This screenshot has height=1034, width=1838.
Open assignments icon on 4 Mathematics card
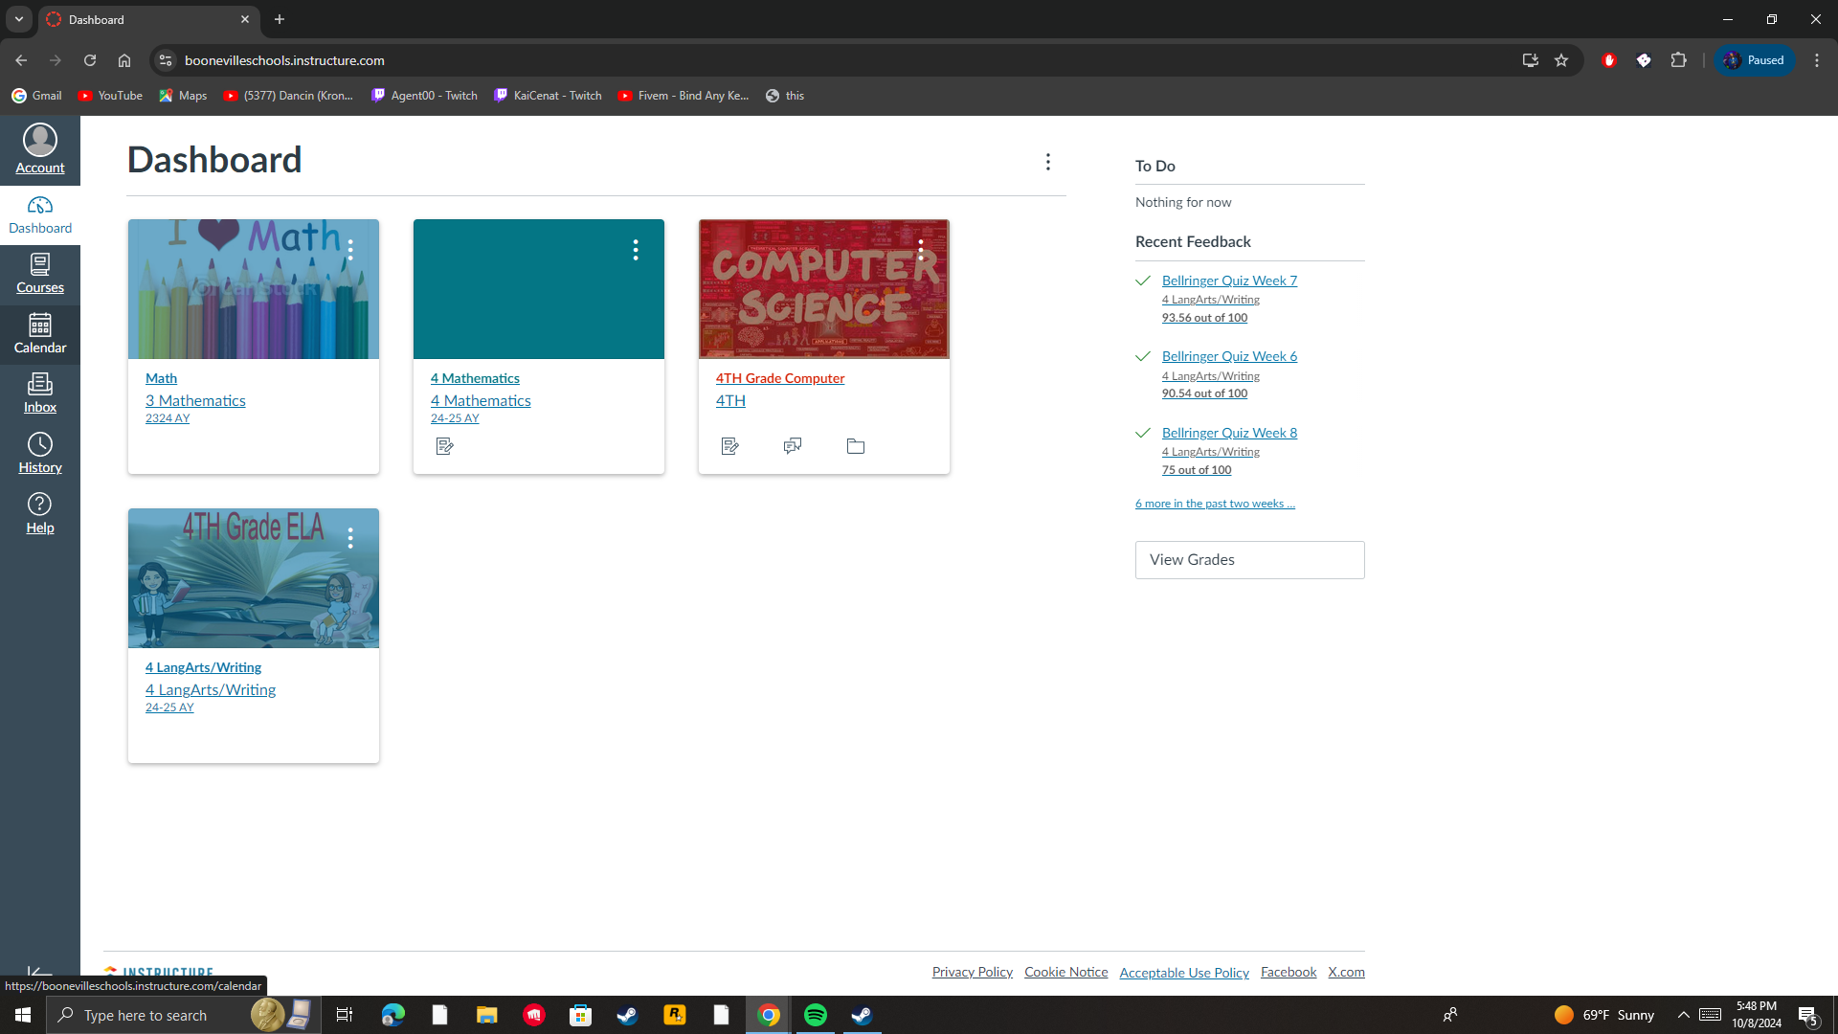(x=444, y=446)
